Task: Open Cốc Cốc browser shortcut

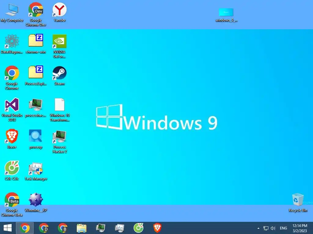Action: pos(12,171)
